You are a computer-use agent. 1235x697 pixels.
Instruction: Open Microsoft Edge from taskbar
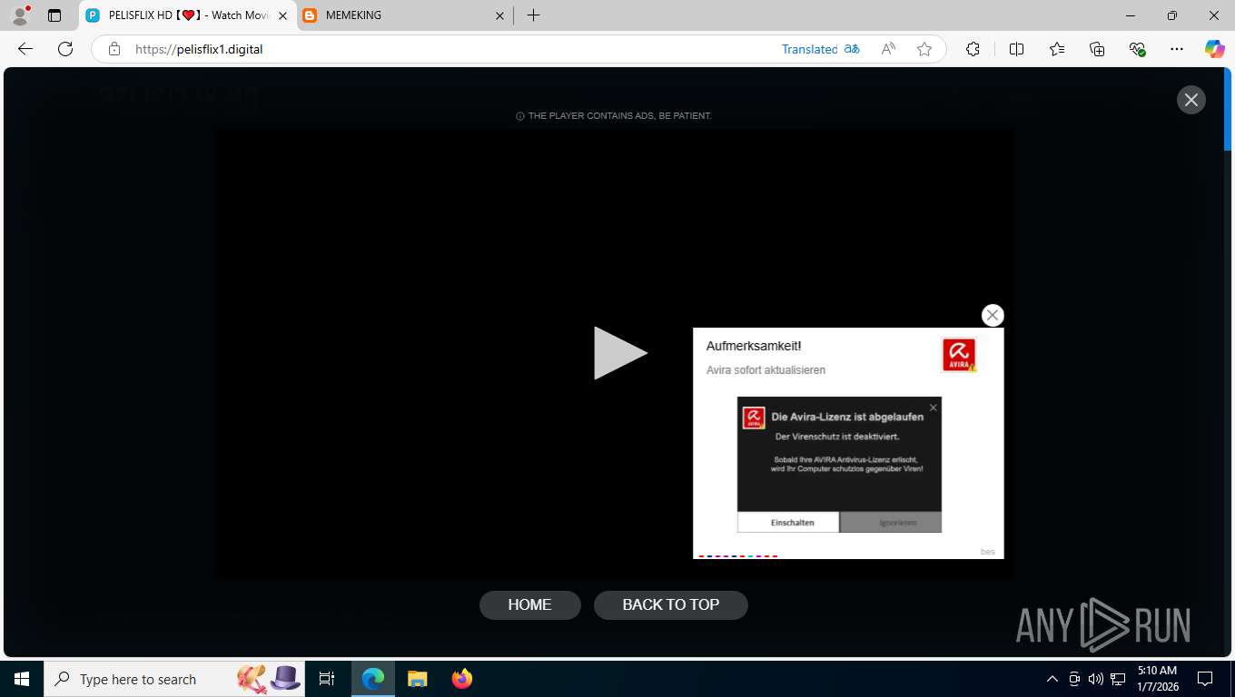(x=372, y=679)
